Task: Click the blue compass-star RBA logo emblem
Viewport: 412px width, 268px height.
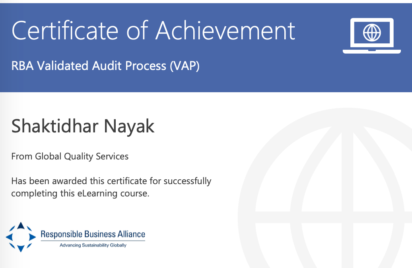Action: point(21,237)
